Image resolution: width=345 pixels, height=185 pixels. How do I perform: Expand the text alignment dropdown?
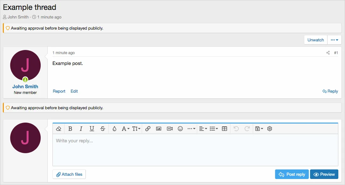coord(203,129)
